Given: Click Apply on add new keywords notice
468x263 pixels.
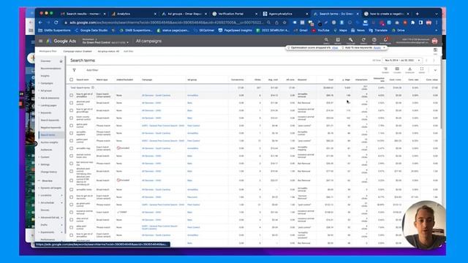Looking at the screenshot, I should pos(377,47).
